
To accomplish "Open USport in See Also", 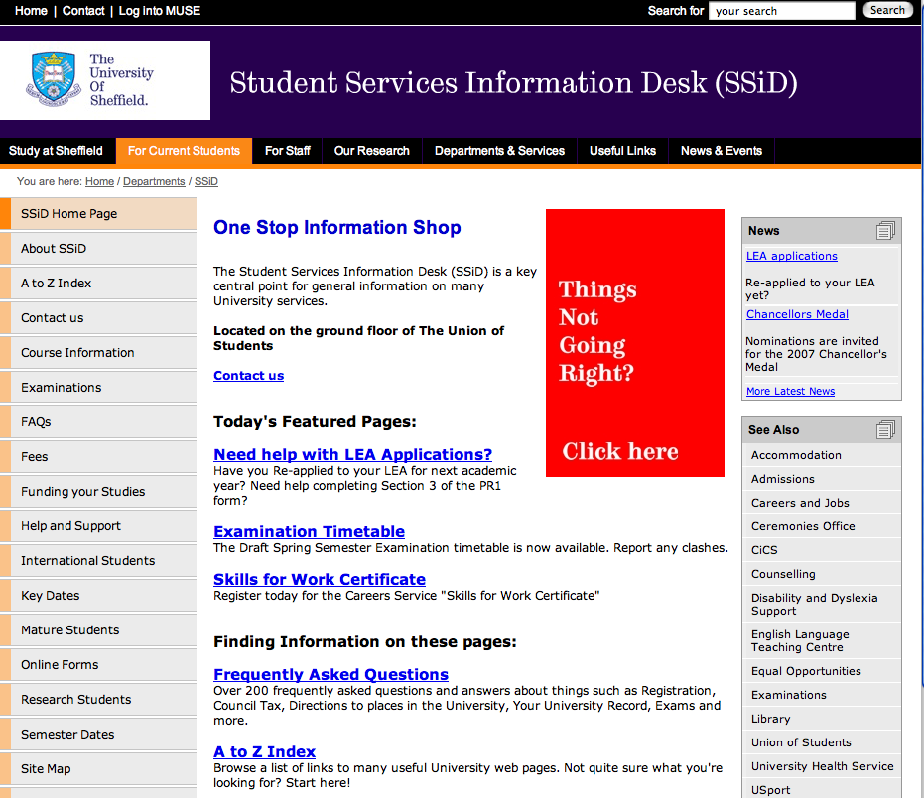I will pos(822,790).
